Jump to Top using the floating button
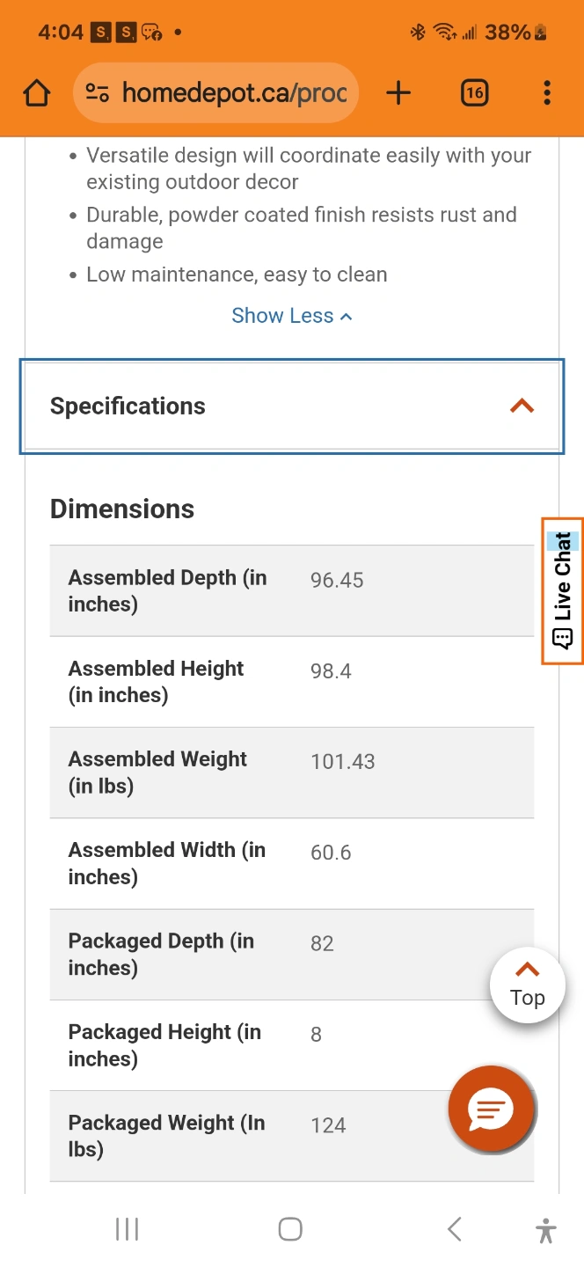 (x=528, y=985)
